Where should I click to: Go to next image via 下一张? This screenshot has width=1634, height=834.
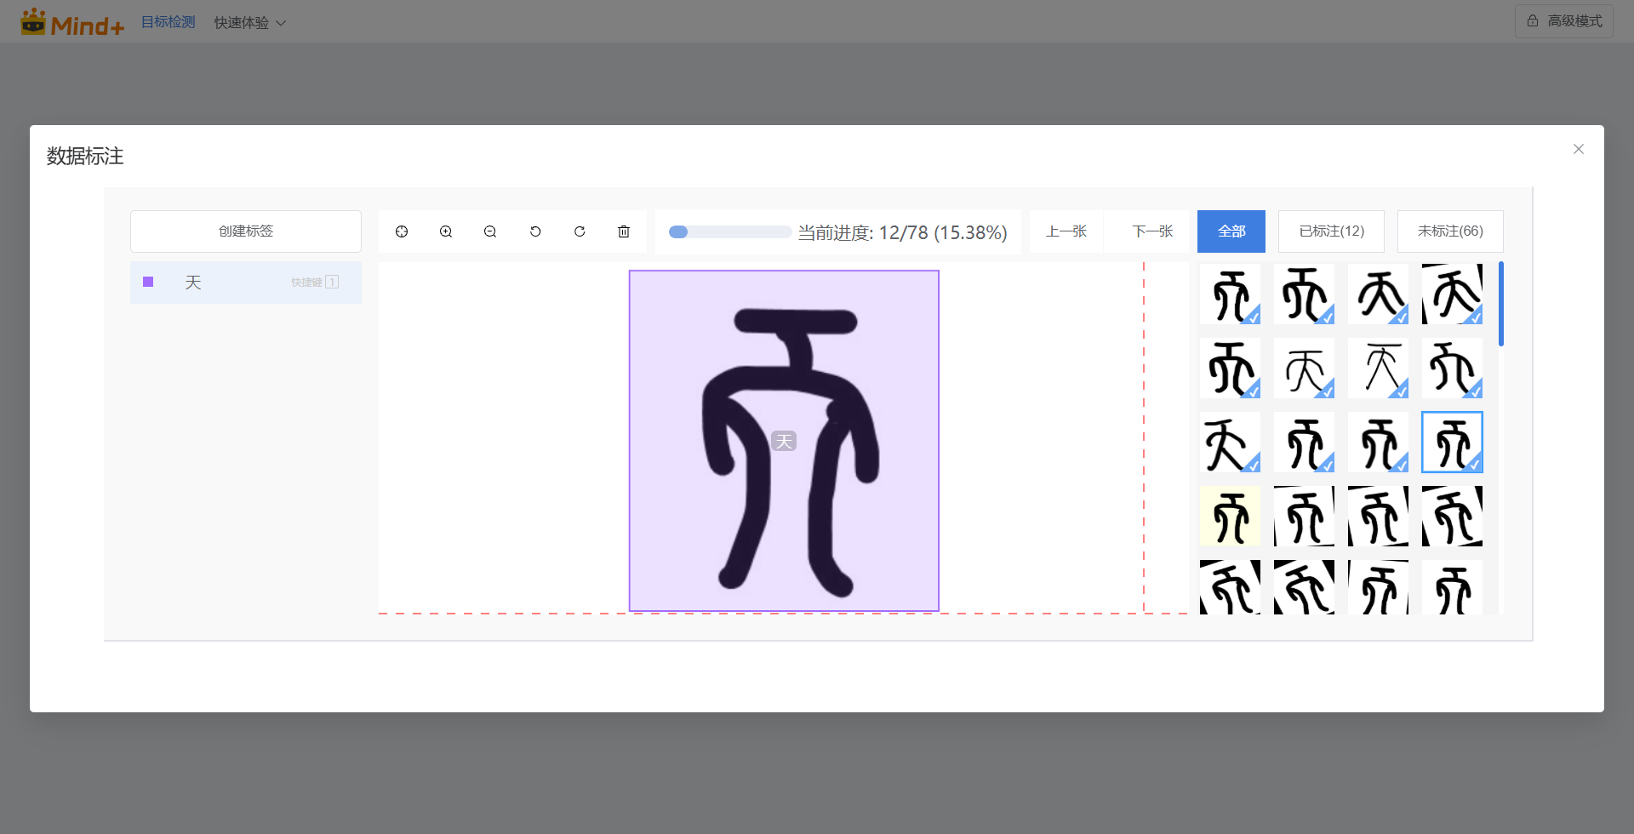(x=1151, y=231)
